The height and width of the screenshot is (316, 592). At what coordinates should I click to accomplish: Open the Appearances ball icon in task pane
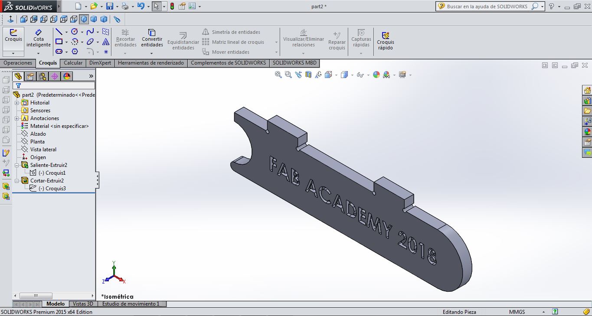coord(587,132)
